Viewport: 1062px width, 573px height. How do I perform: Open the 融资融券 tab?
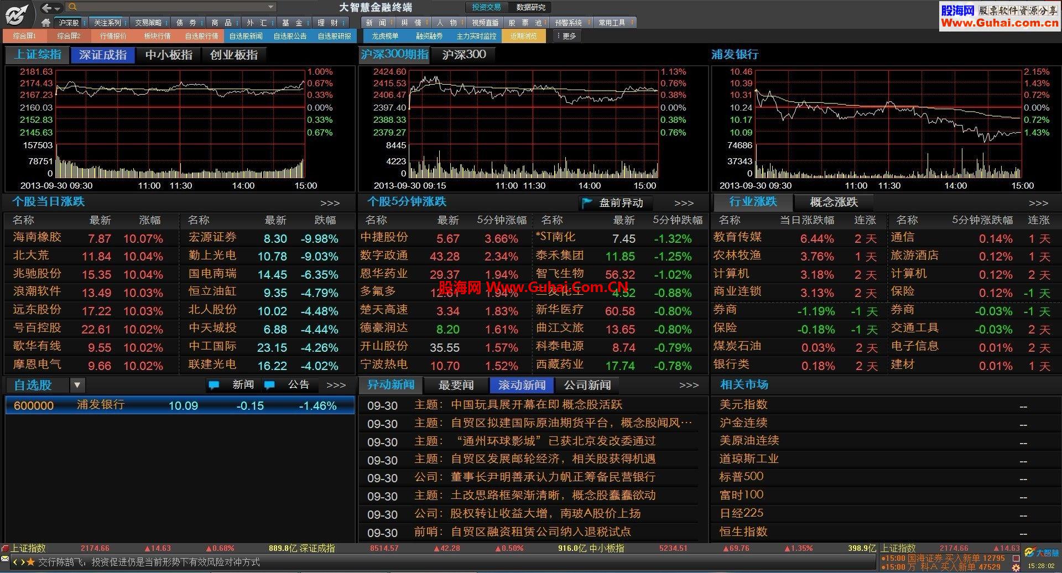429,36
